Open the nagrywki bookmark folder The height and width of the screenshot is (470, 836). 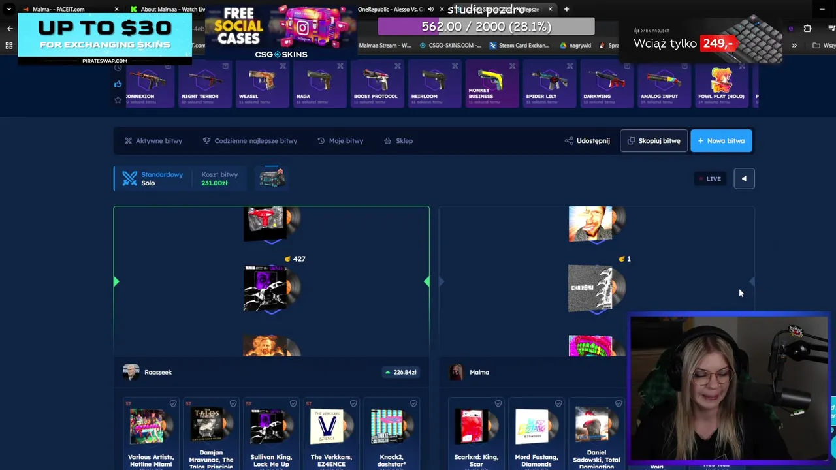click(575, 46)
